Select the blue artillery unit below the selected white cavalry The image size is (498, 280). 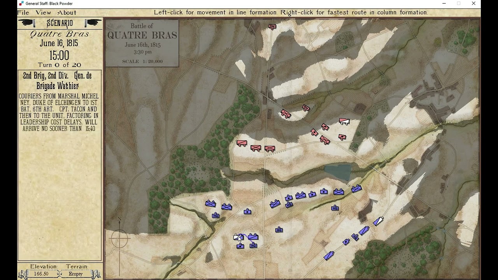coord(240,246)
